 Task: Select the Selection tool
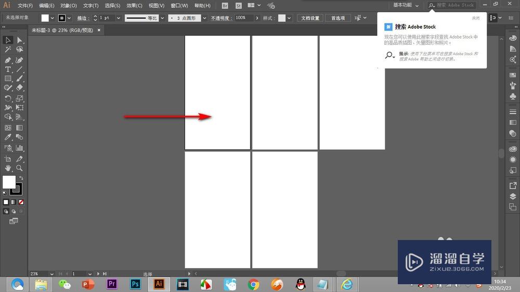point(8,40)
